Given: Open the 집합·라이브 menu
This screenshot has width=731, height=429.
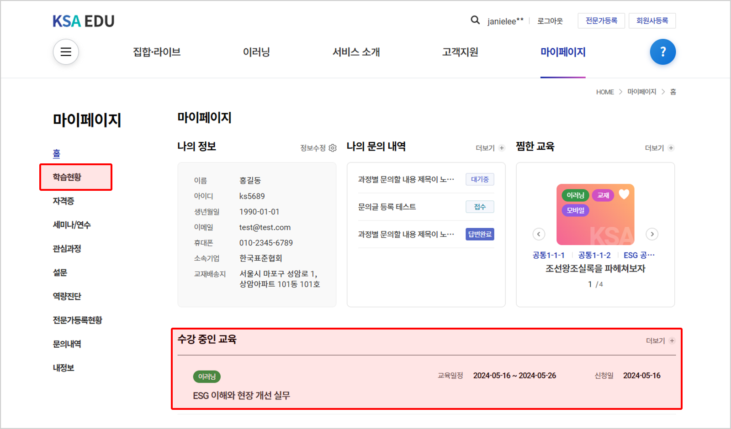Looking at the screenshot, I should tap(157, 52).
